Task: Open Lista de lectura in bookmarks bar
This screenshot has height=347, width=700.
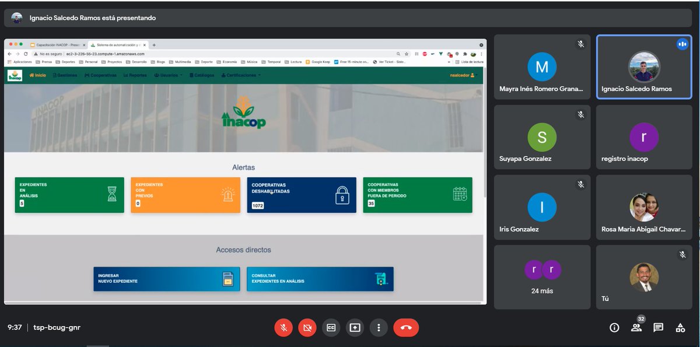Action: coord(468,61)
